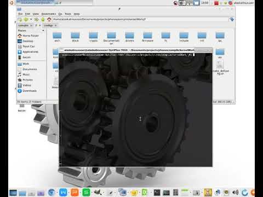
Task: Open the init folder
Action: [202, 37]
